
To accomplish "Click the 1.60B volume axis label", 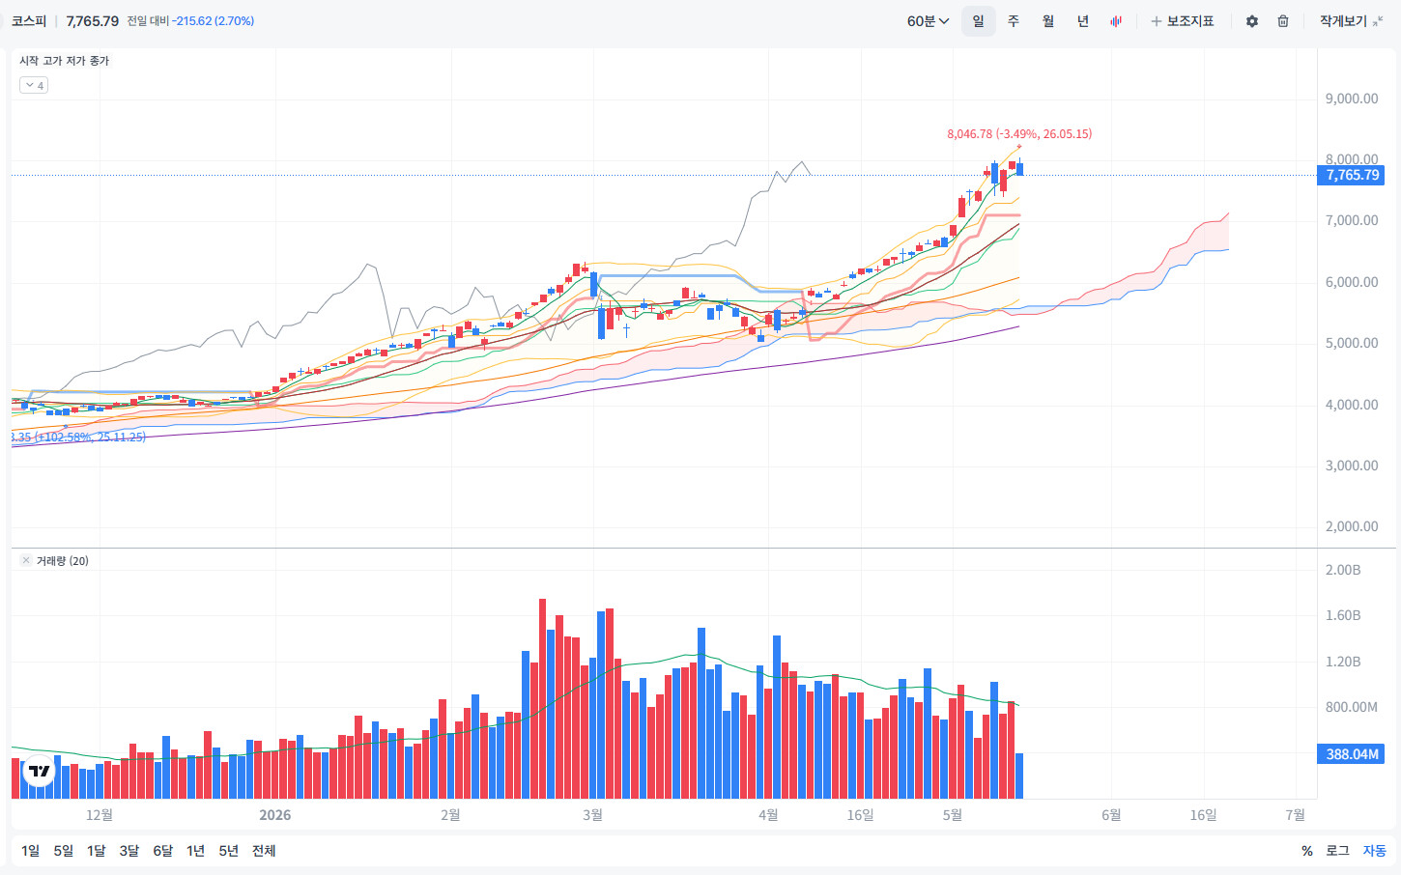I will pos(1343,615).
